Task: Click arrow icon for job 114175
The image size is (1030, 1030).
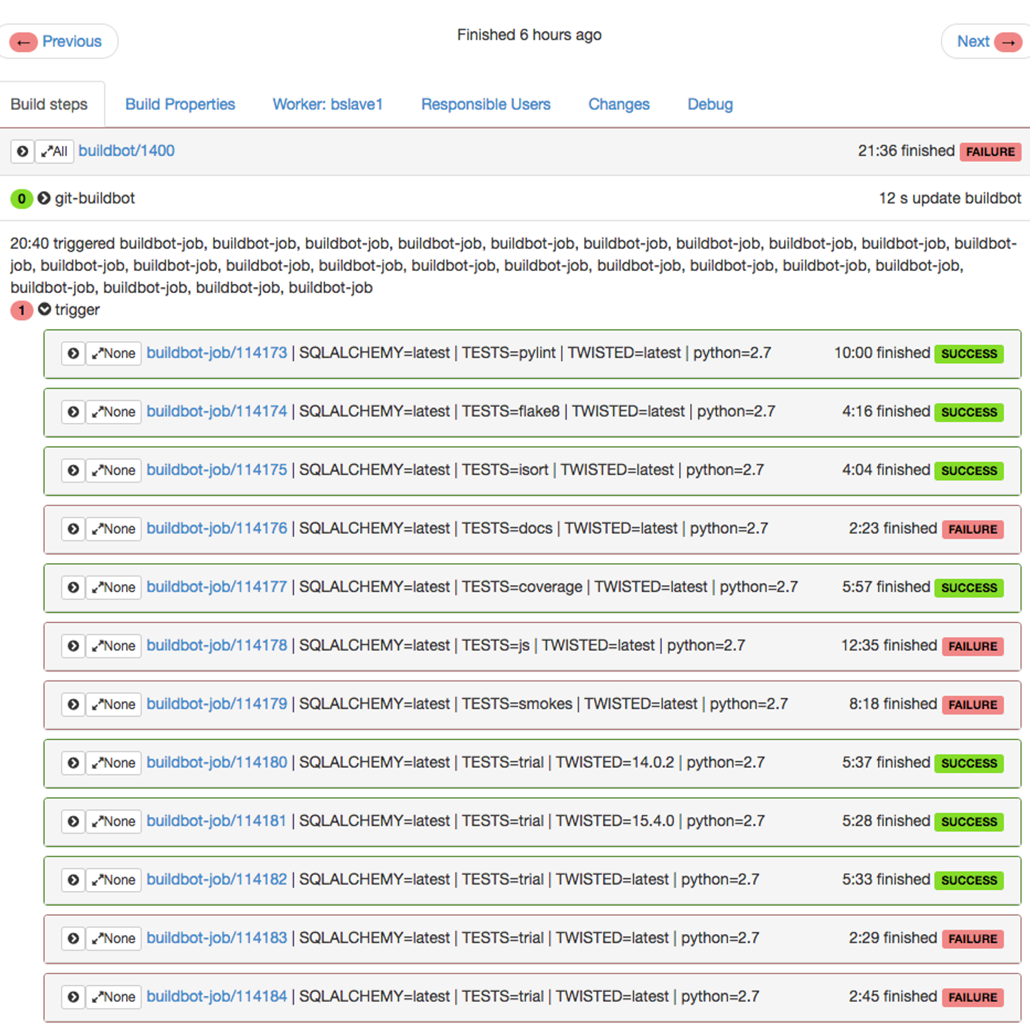Action: (73, 471)
